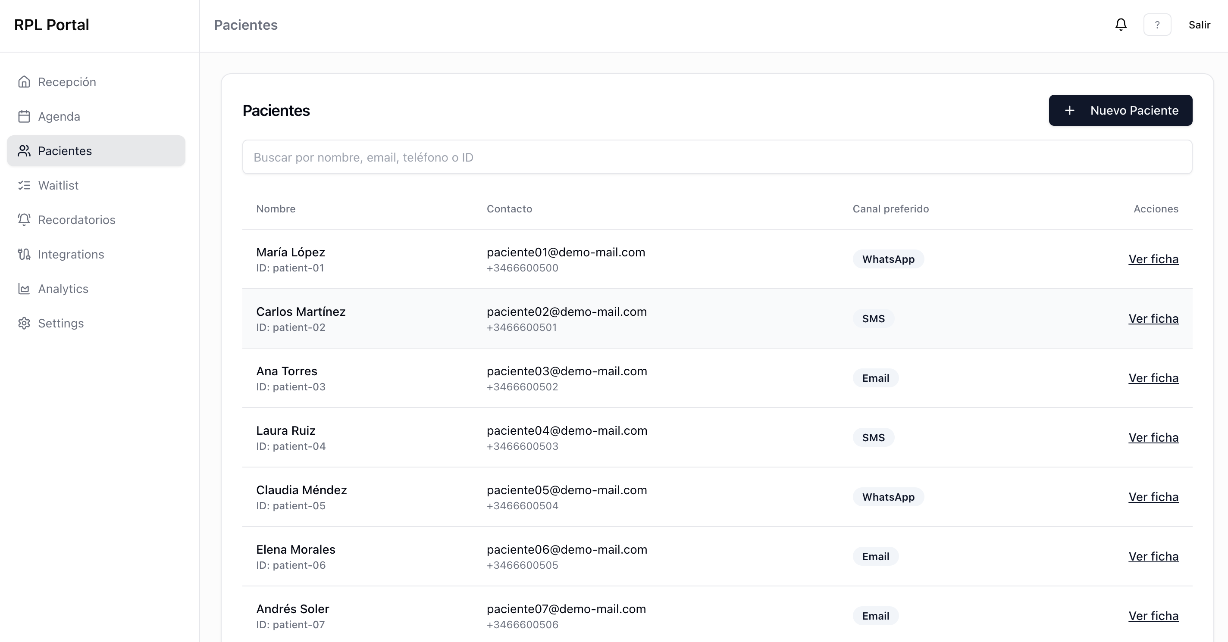The width and height of the screenshot is (1228, 642).
Task: Select the name Ana Torres
Action: (286, 371)
